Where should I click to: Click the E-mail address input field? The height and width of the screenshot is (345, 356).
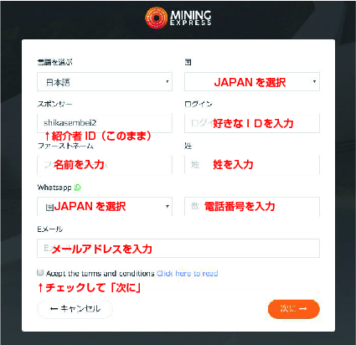tap(178, 248)
